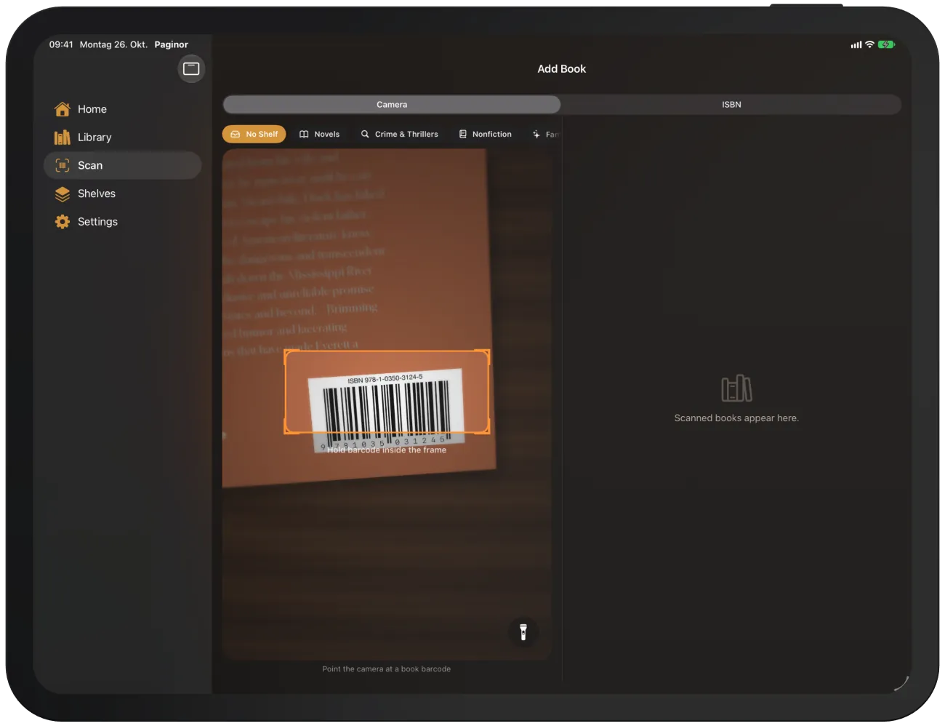This screenshot has width=945, height=726.
Task: Click the Add Book title
Action: pyautogui.click(x=562, y=69)
